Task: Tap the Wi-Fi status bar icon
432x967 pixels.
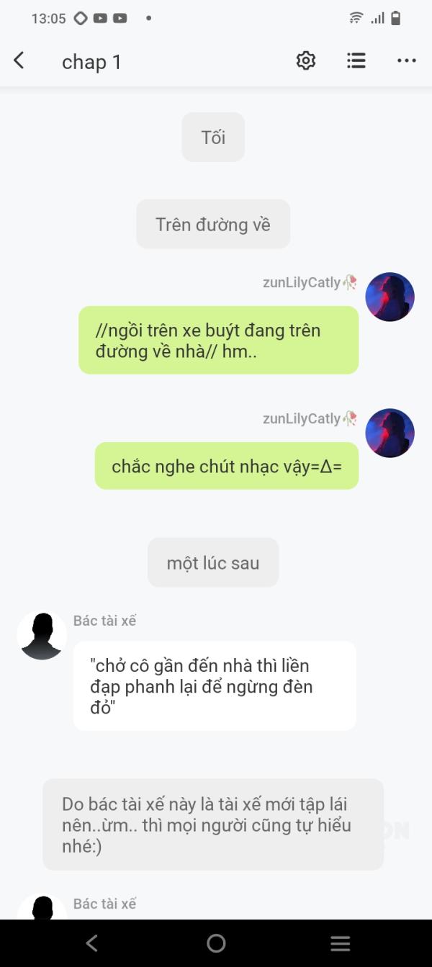Action: [x=356, y=19]
